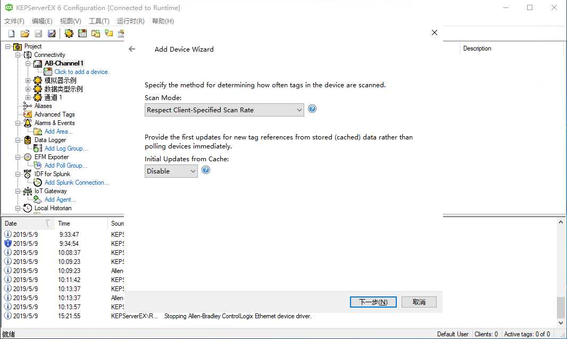The width and height of the screenshot is (567, 339).
Task: Click the Add Agent... link
Action: tap(60, 200)
